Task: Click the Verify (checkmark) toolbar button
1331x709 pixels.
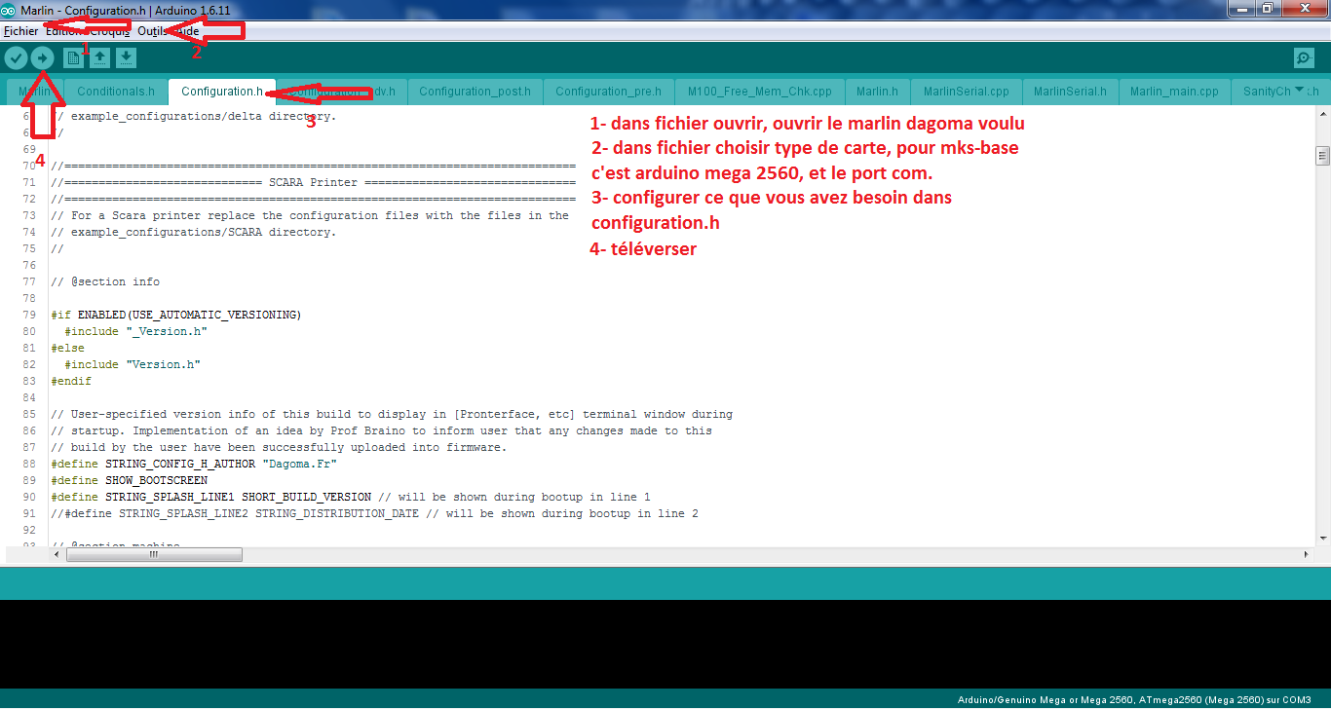Action: tap(16, 58)
